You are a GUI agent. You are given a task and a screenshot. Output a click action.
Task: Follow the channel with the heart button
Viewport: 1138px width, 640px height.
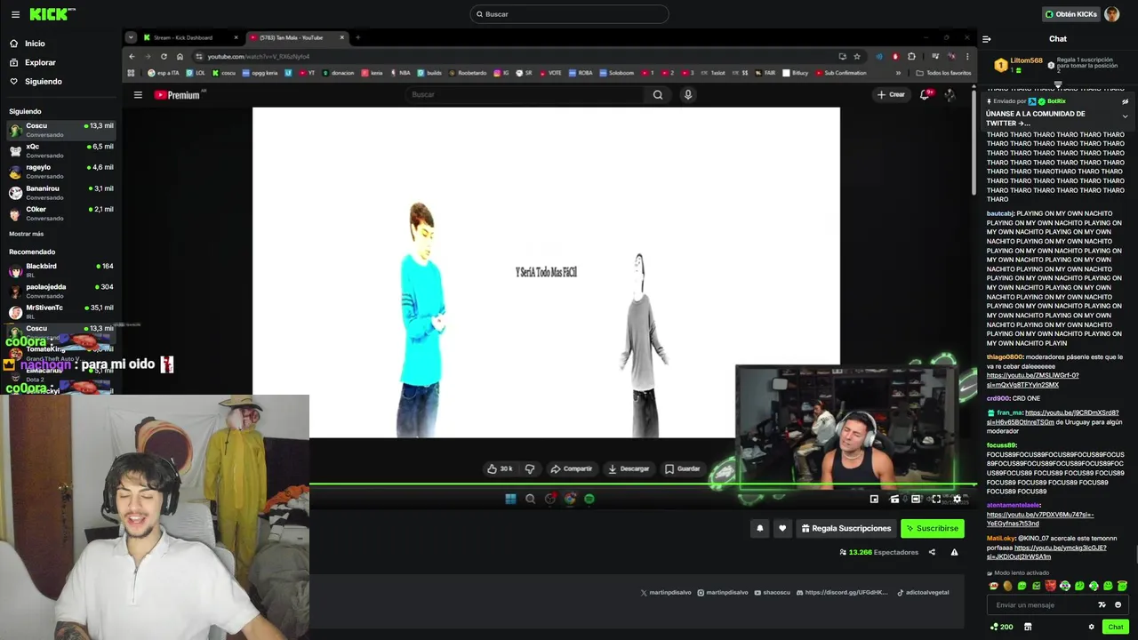[x=782, y=528]
